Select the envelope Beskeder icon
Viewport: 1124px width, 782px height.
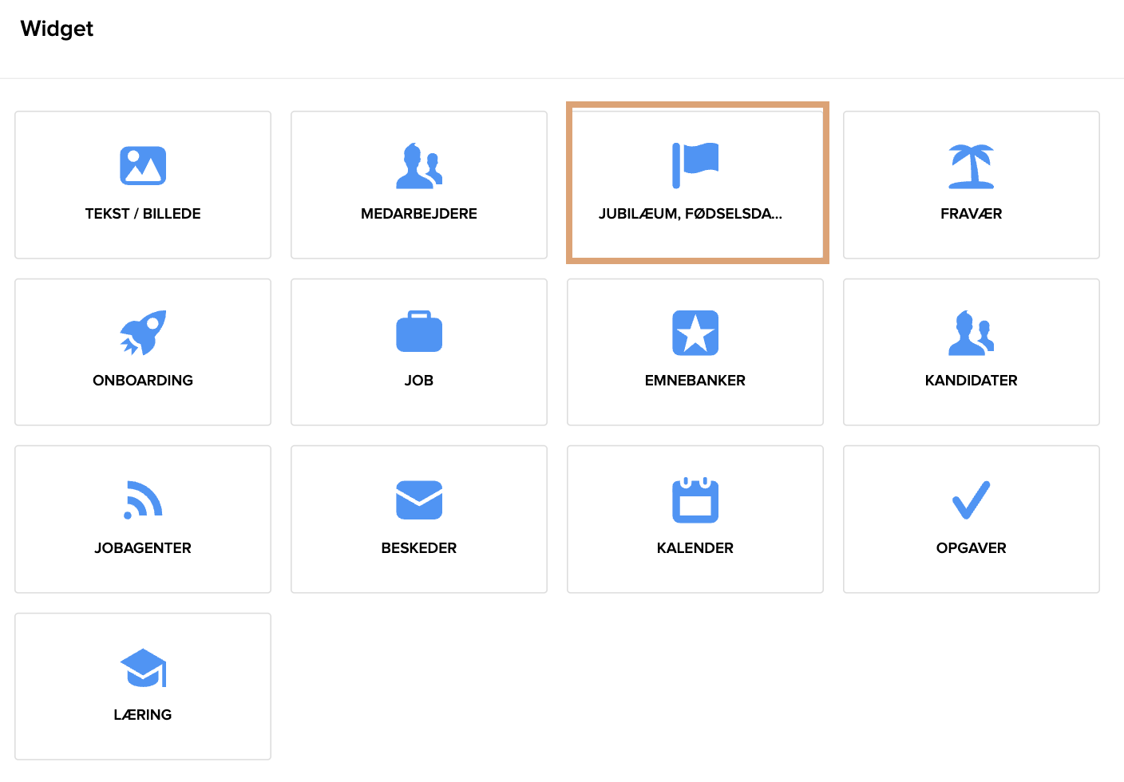pos(419,500)
